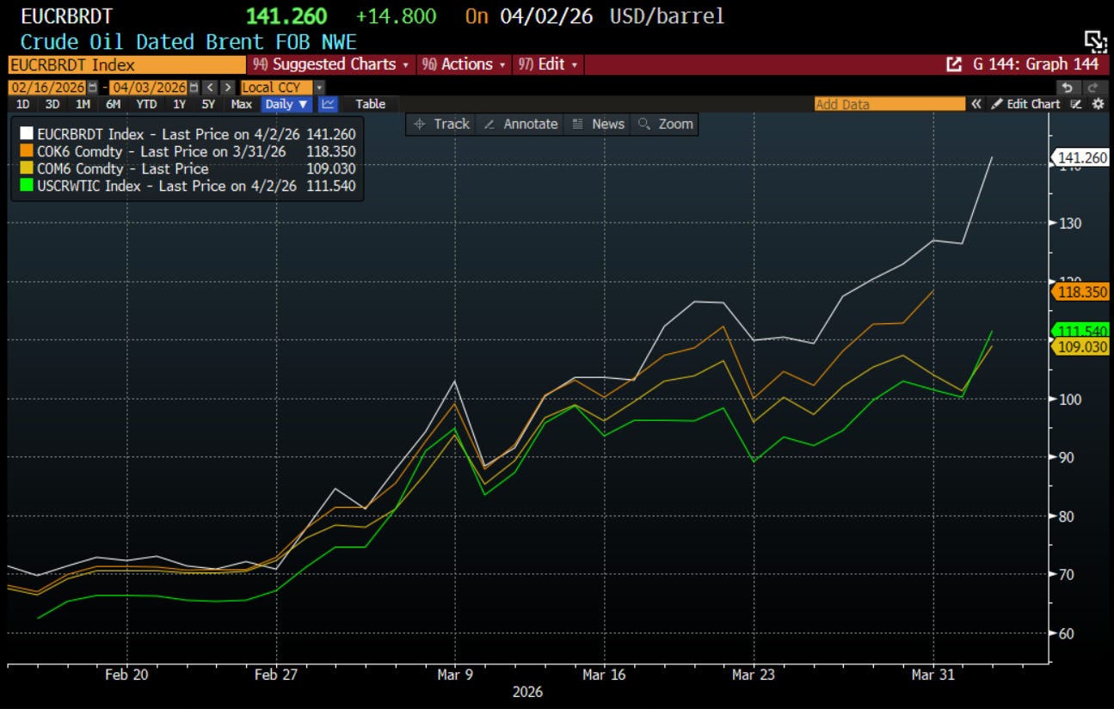Click the white EUCRBRDT Index legend swatch

point(26,134)
